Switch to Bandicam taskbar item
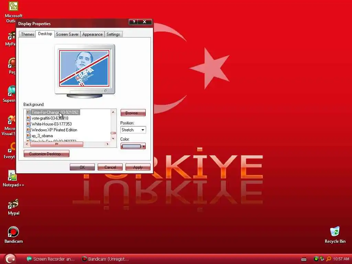 (x=106, y=259)
